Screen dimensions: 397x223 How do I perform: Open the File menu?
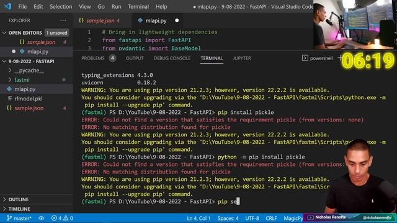coord(22,7)
